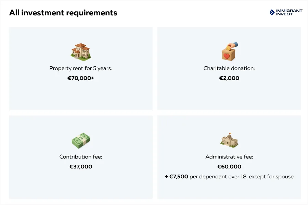The width and height of the screenshot is (308, 205).
Task: Click the €70,000+ amount
Action: click(x=81, y=78)
